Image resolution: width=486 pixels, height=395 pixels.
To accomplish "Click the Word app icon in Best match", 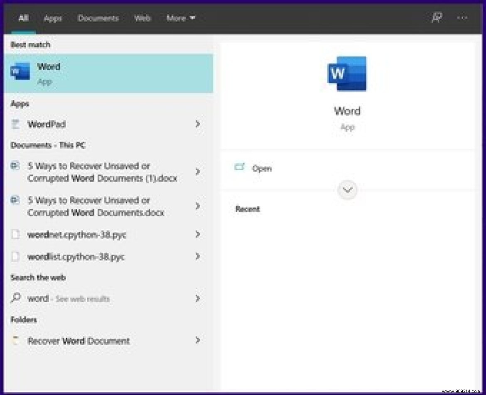I will [x=19, y=71].
